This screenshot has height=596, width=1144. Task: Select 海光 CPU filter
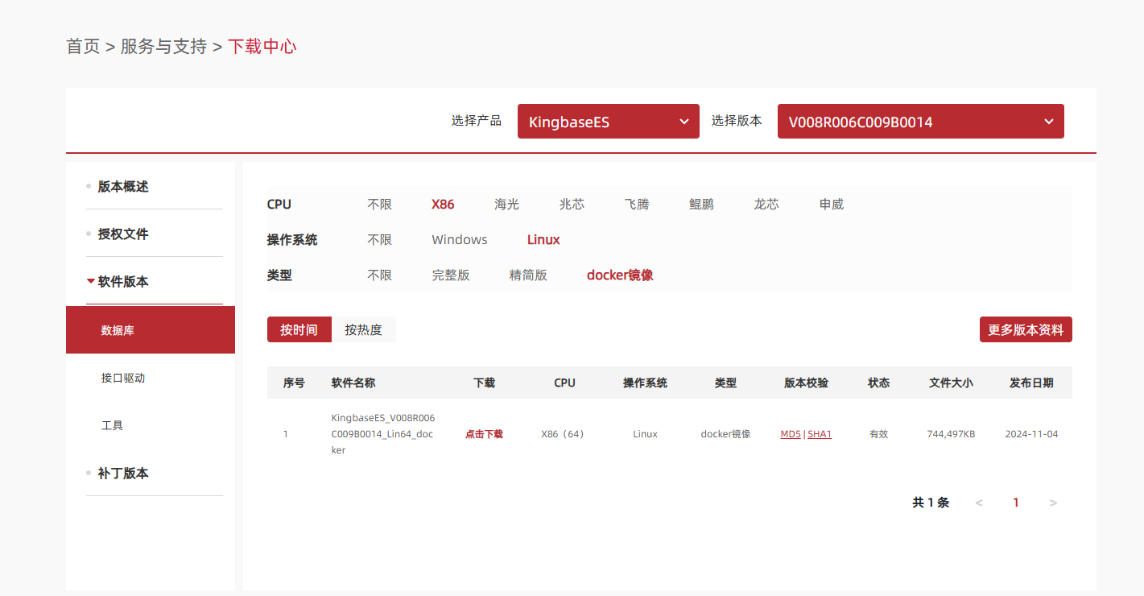[x=507, y=205]
